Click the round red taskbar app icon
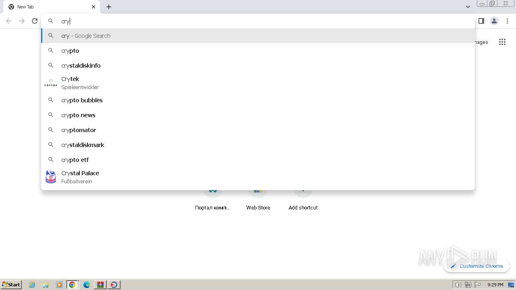This screenshot has height=290, width=516. [114, 285]
